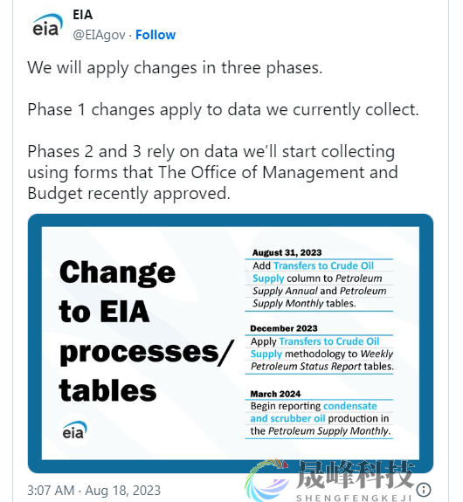The height and width of the screenshot is (502, 463).
Task: Open the 3:07 AM Aug 18, 2023 timestamp
Action: (x=93, y=491)
